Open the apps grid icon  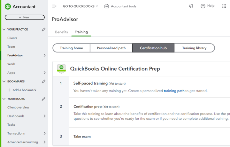pyautogui.click(x=224, y=6)
